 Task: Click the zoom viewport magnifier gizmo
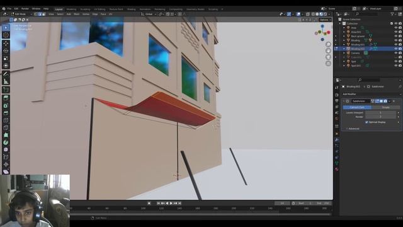point(328,44)
